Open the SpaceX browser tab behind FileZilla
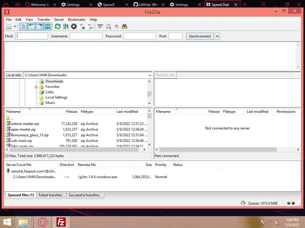The width and height of the screenshot is (305, 228). click(x=108, y=4)
